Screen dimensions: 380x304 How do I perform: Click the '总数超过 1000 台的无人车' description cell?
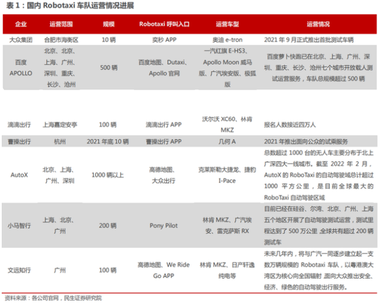pos(319,175)
